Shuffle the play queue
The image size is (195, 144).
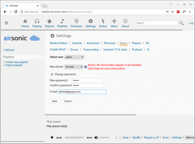coord(136,138)
